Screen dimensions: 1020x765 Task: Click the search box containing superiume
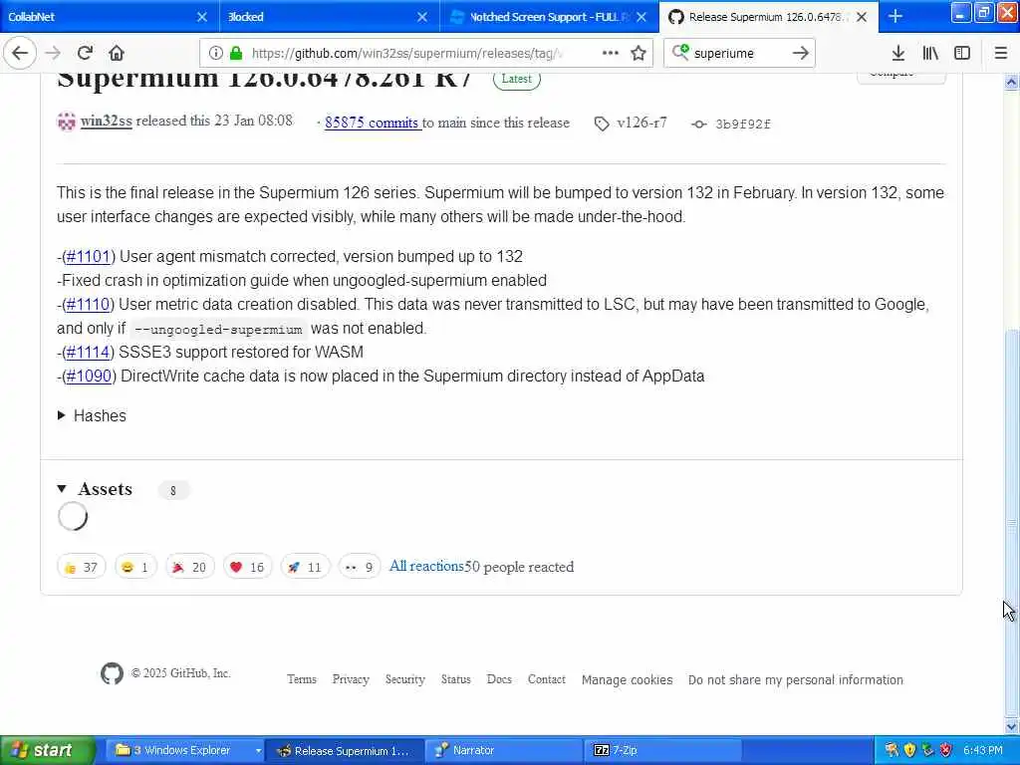click(x=738, y=53)
